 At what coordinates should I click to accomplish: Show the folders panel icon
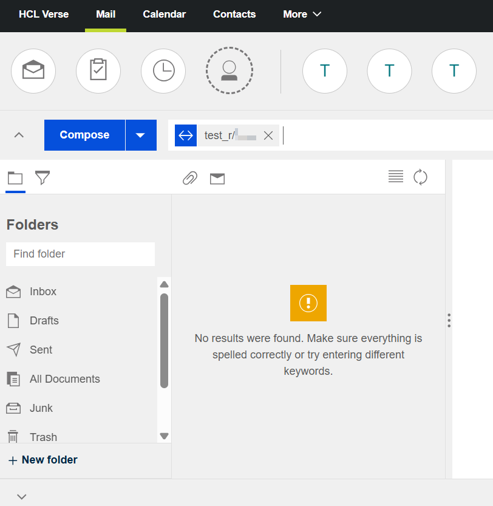coord(15,178)
